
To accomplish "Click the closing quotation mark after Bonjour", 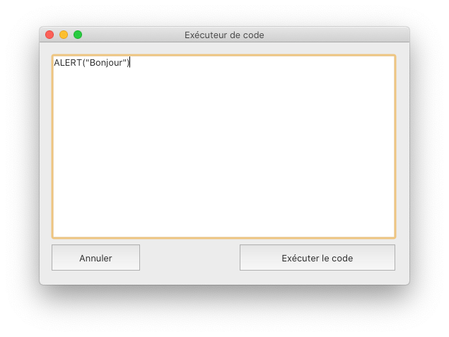I will tap(124, 61).
